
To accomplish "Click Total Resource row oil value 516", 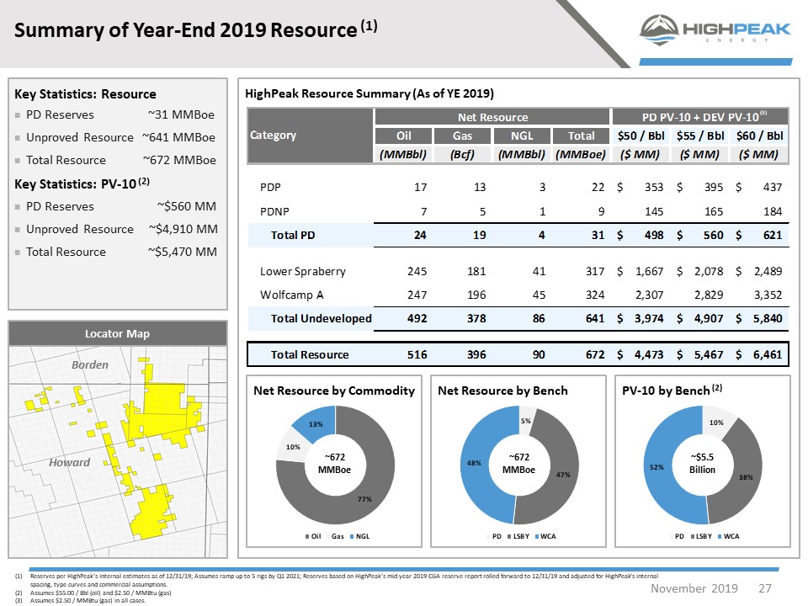I will (x=417, y=354).
